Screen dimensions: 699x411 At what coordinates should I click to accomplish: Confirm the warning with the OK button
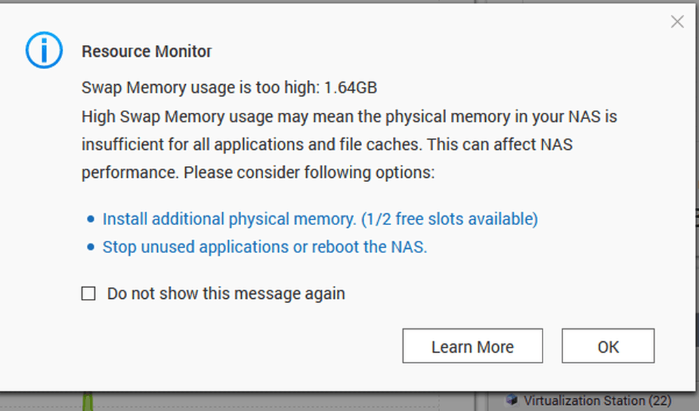[608, 346]
